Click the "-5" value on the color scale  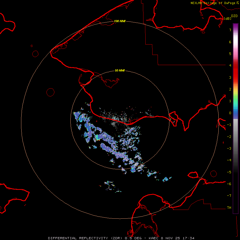click(229, 172)
